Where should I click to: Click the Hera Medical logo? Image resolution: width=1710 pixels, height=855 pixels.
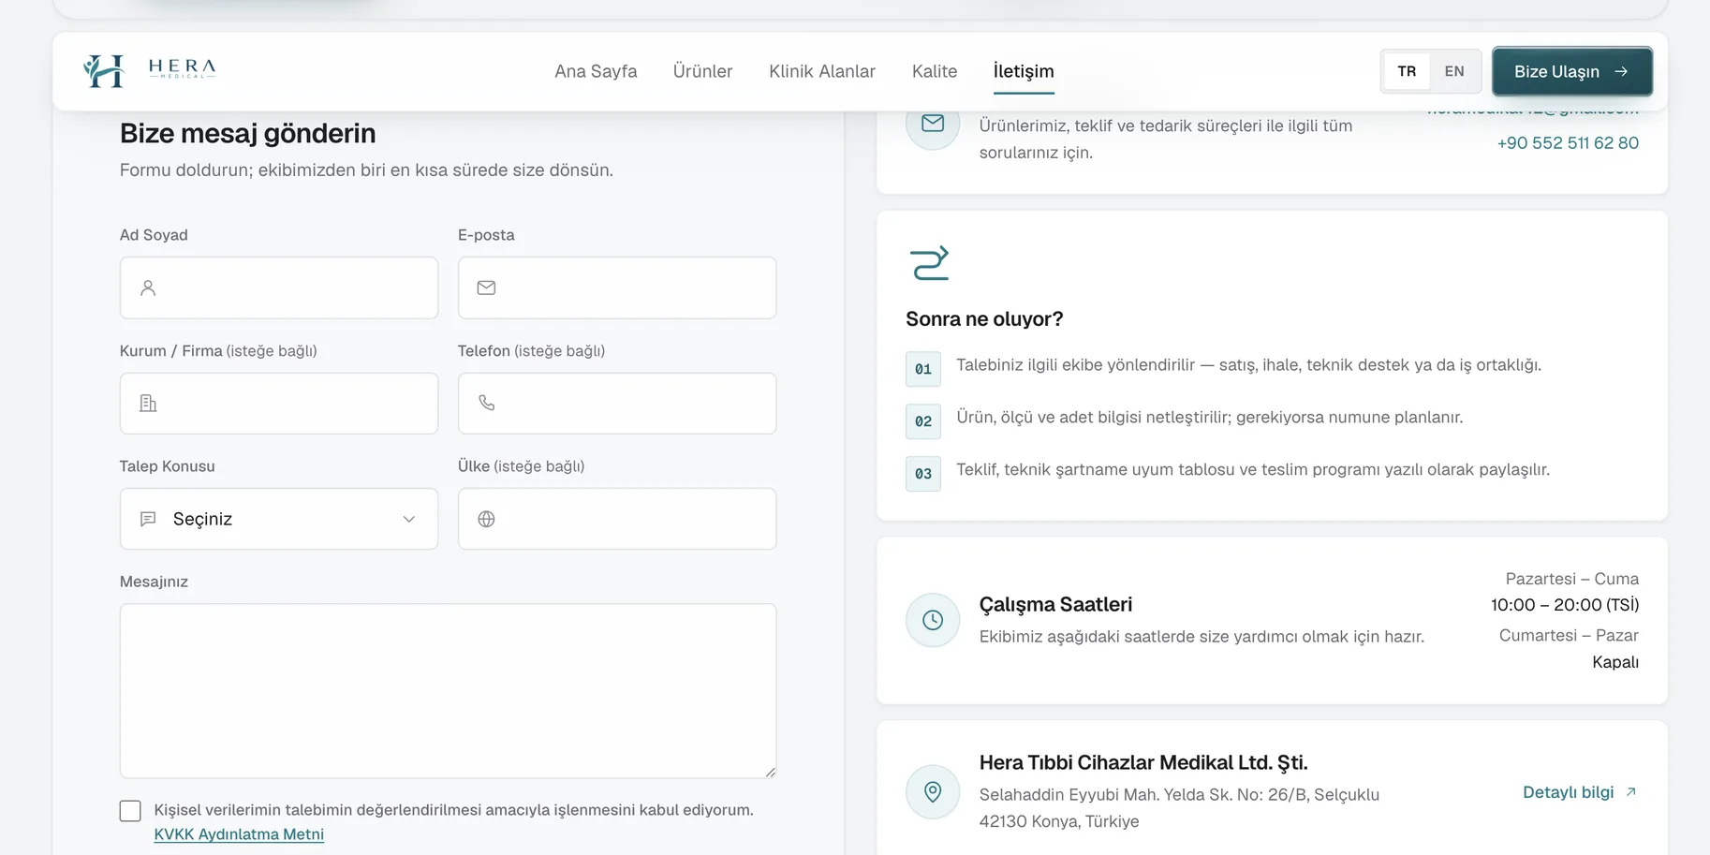tap(150, 71)
